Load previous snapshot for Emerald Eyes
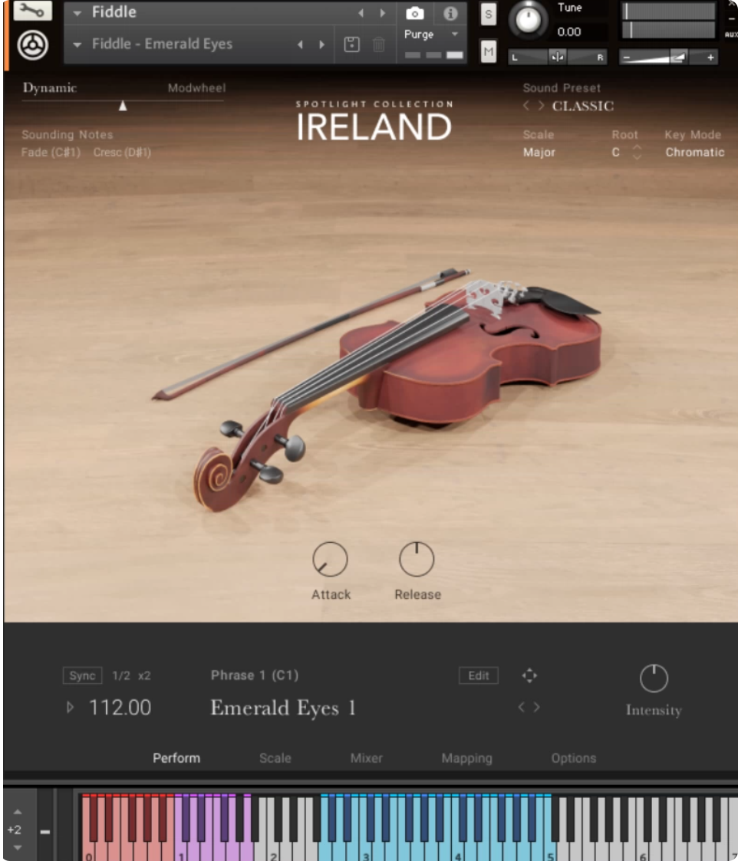 click(300, 44)
